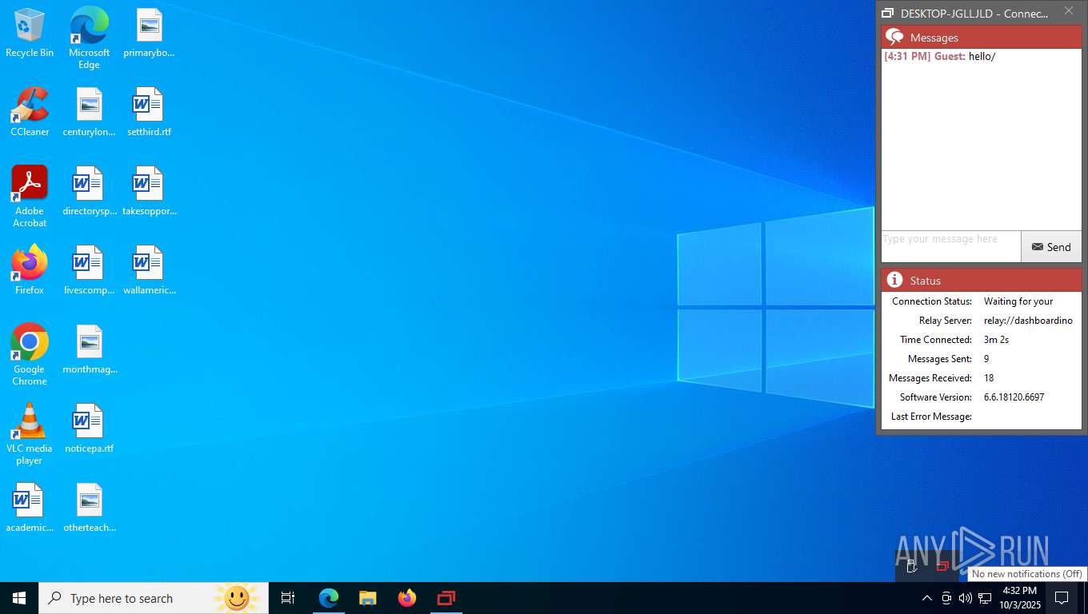
Task: Open Task View from taskbar
Action: click(x=288, y=598)
